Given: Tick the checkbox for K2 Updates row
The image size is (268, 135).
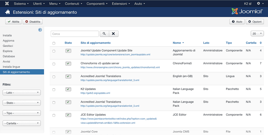Looking at the screenshot, I should click(x=54, y=90).
